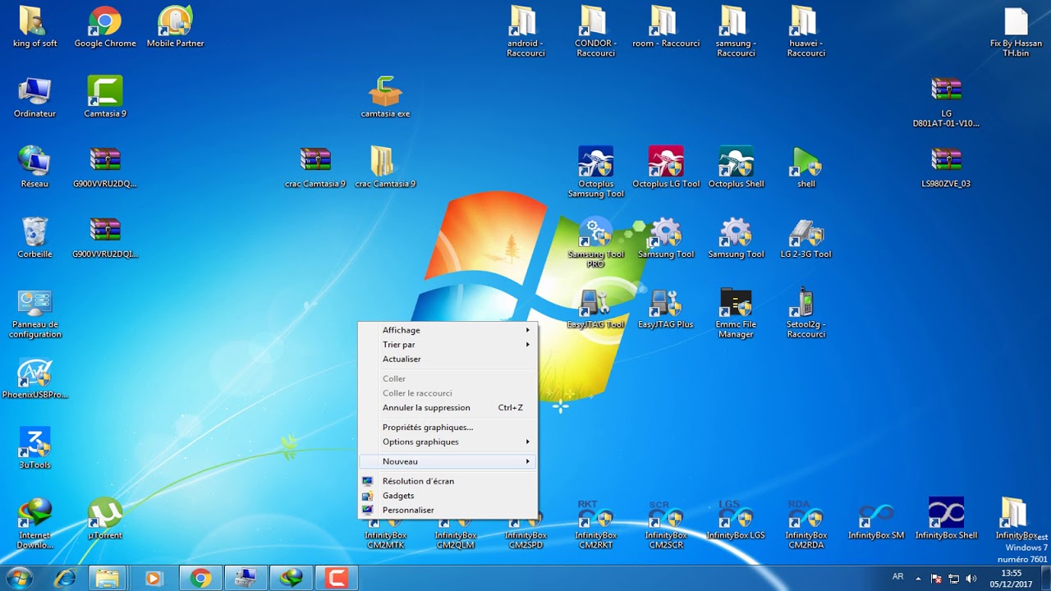Expand the Trier par submenu
The width and height of the screenshot is (1051, 591).
pyautogui.click(x=448, y=345)
